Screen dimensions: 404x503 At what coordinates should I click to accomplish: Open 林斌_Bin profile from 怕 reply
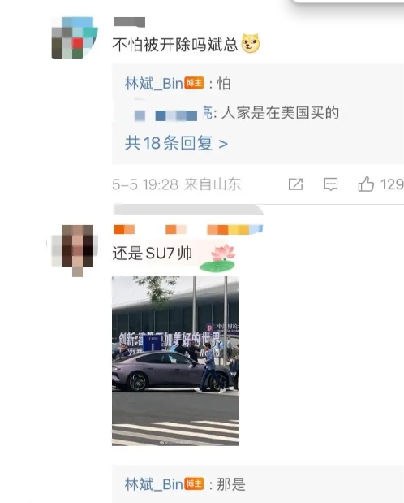click(154, 84)
